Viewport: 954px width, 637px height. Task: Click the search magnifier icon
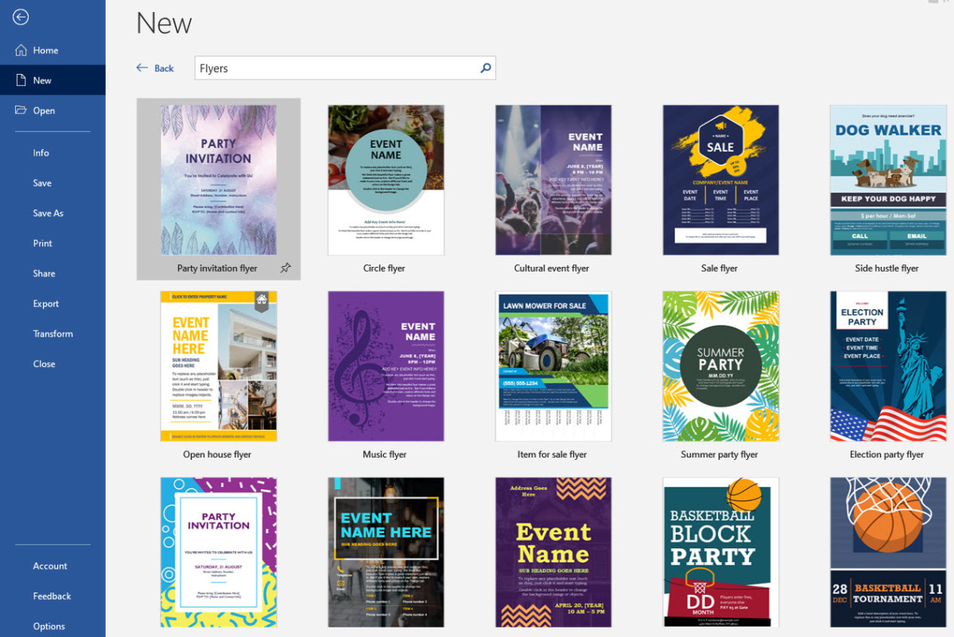coord(486,68)
